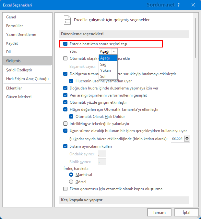Click the İptal button
This screenshot has width=201, height=219.
[x=186, y=213]
